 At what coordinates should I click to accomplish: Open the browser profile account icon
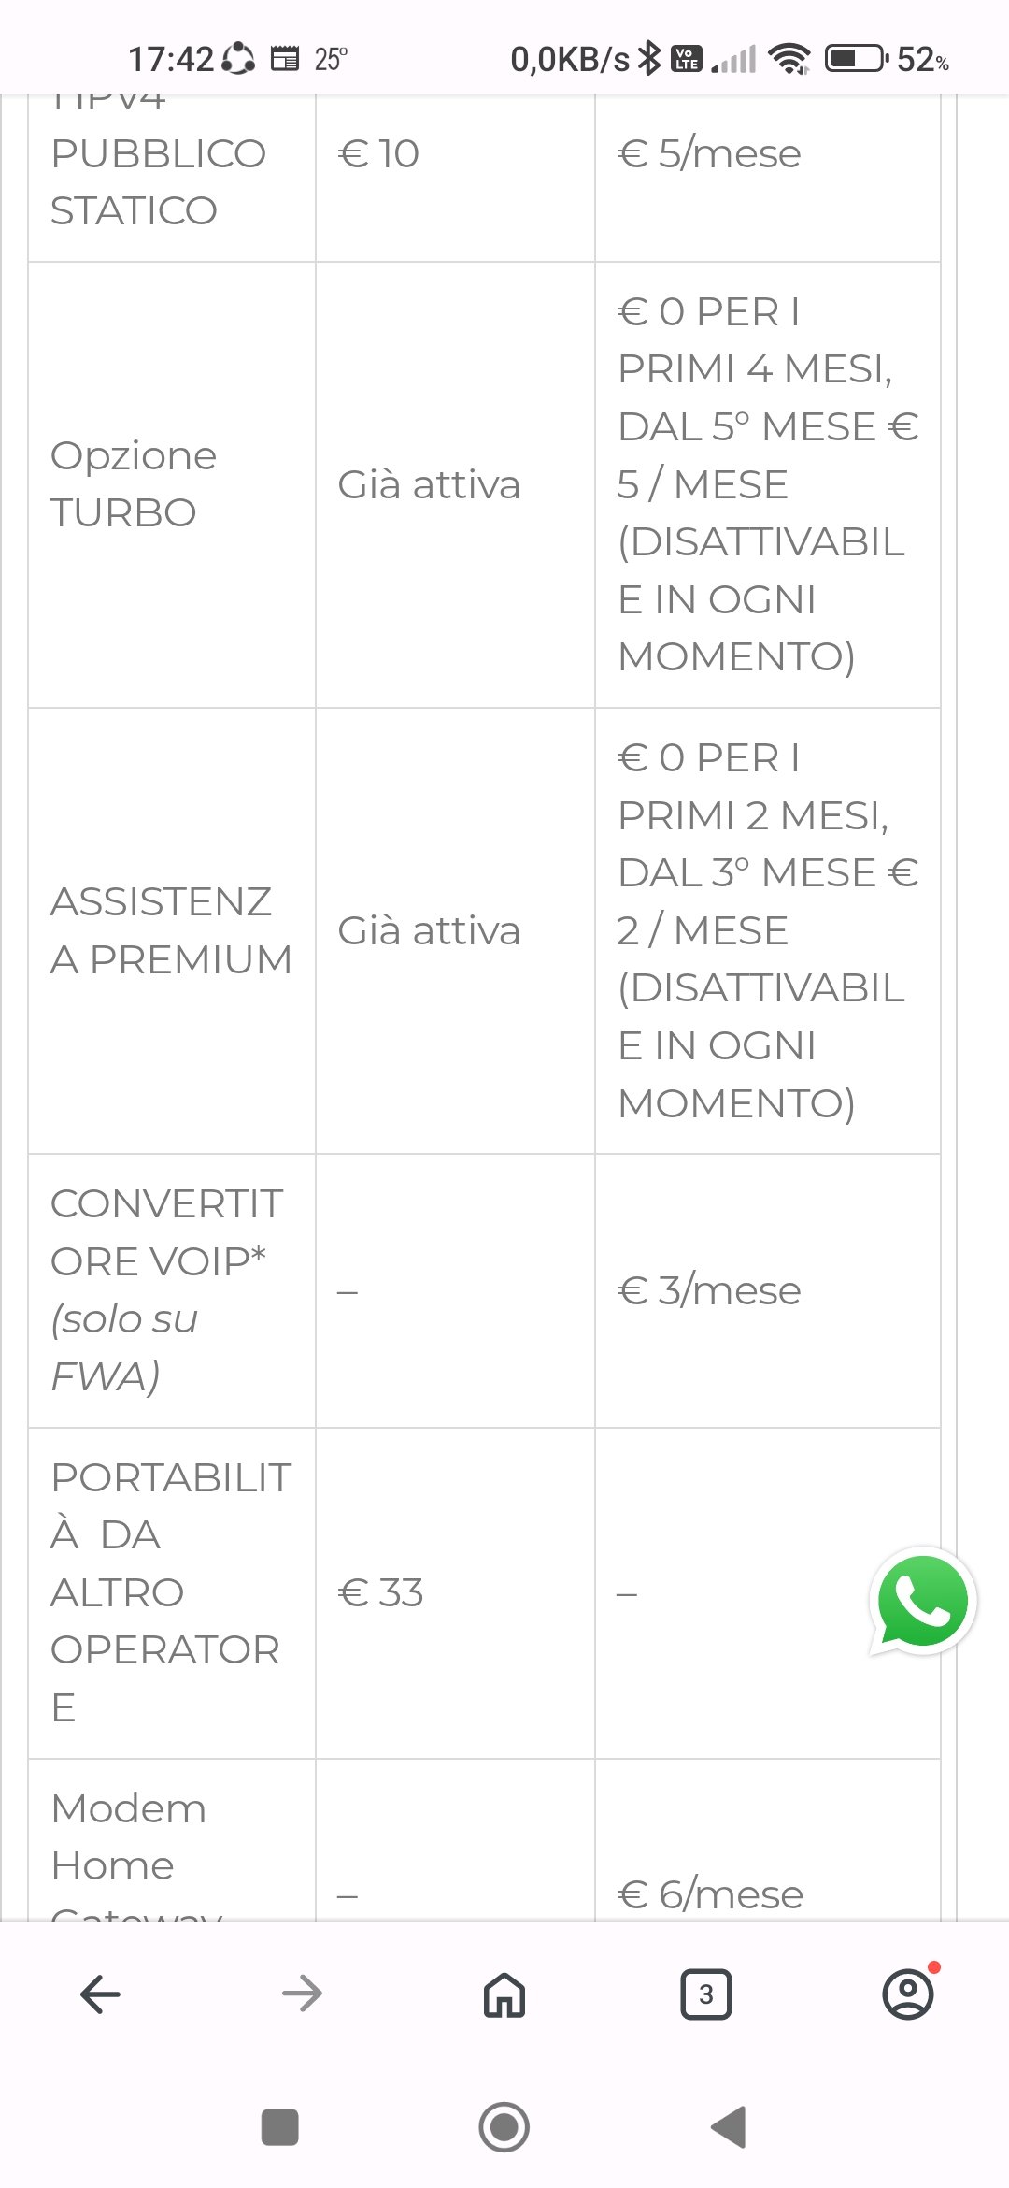point(908,1994)
